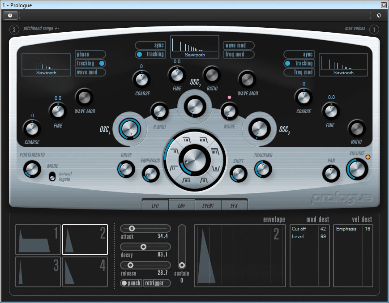The width and height of the screenshot is (389, 303).
Task: Open the EVENT tab
Action: [208, 205]
